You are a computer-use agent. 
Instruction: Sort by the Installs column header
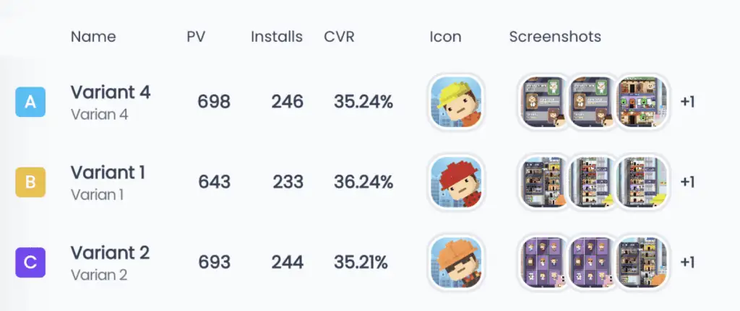tap(277, 37)
